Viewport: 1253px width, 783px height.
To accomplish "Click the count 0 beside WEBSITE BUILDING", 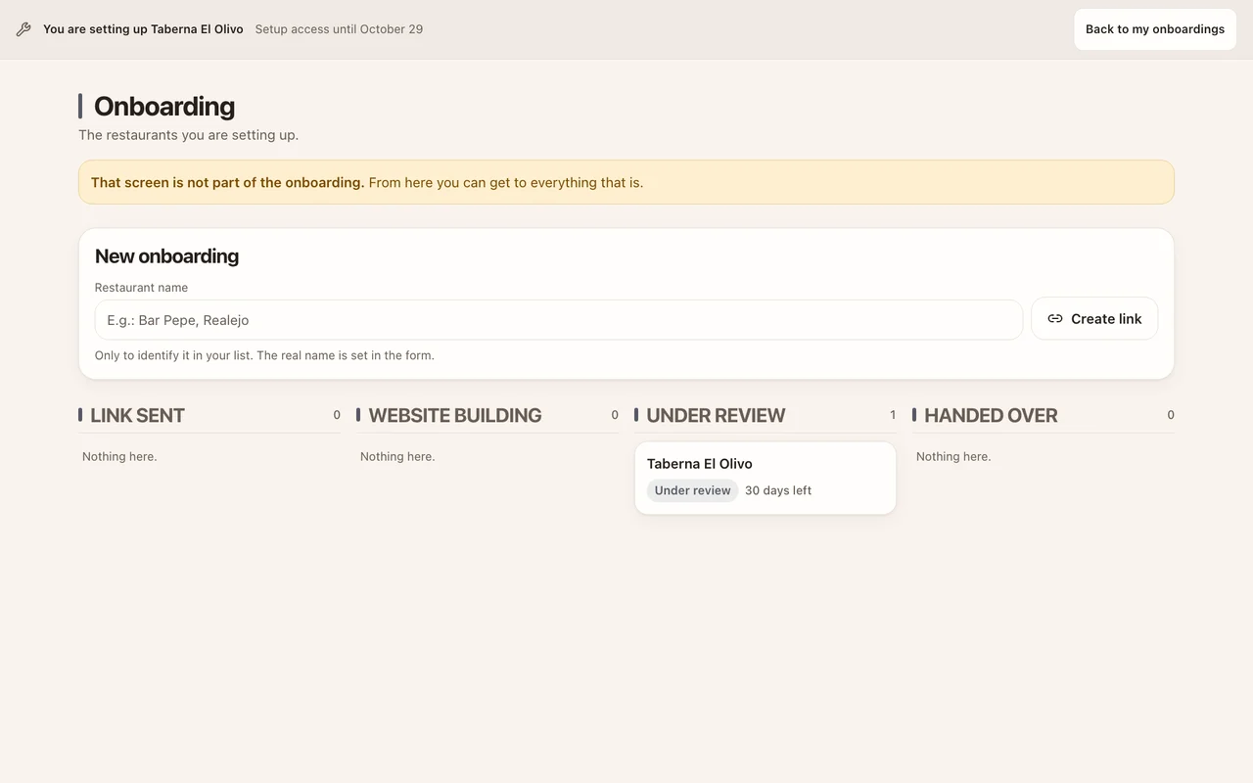I will 615,415.
